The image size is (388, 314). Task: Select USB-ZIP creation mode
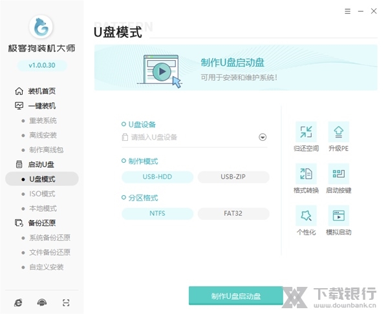coord(233,177)
